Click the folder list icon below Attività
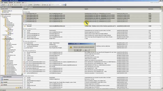Viewport: 163px width, 91px height. tap(18, 88)
